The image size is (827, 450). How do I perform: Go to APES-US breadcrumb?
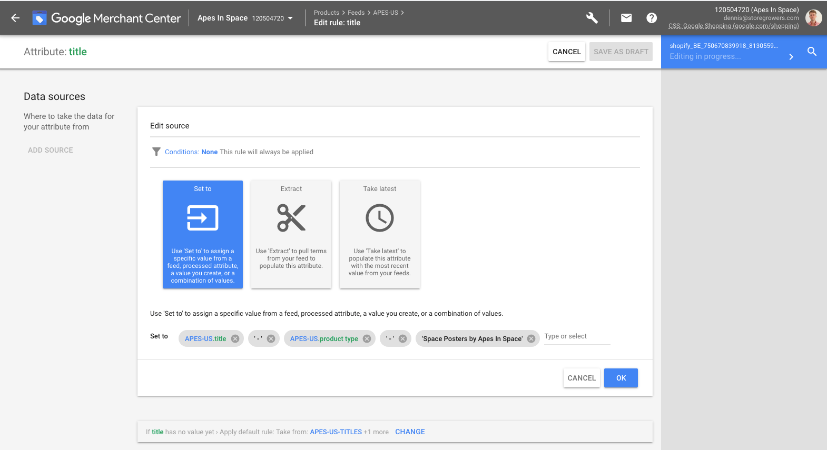click(x=386, y=13)
